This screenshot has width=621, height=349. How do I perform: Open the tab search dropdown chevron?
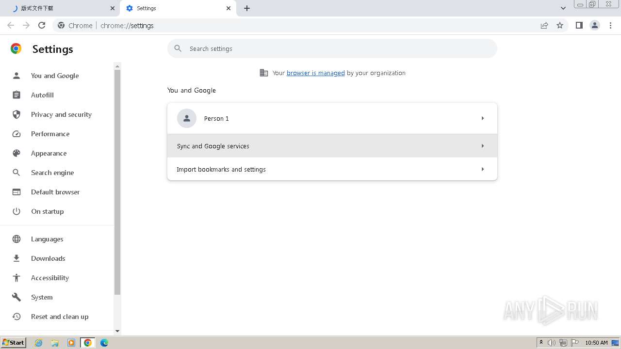coord(563,8)
